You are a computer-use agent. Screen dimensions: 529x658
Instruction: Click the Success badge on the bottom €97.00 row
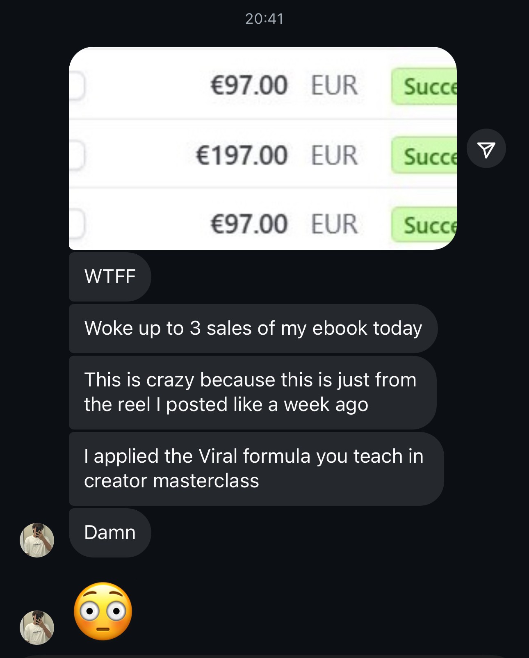(424, 224)
